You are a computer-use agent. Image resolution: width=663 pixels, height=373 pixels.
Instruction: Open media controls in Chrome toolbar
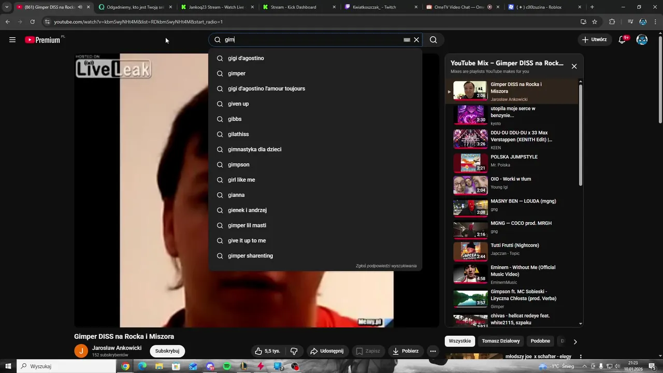point(630,22)
